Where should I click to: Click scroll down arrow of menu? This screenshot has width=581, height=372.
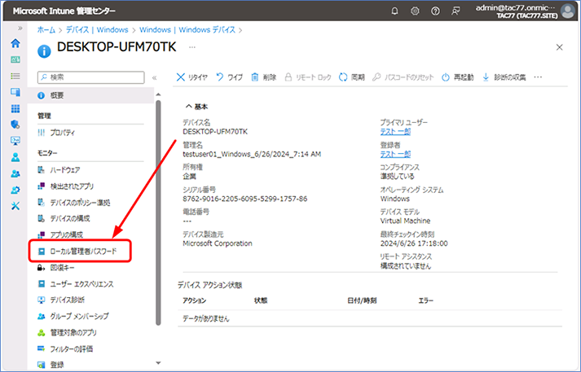tap(158, 363)
